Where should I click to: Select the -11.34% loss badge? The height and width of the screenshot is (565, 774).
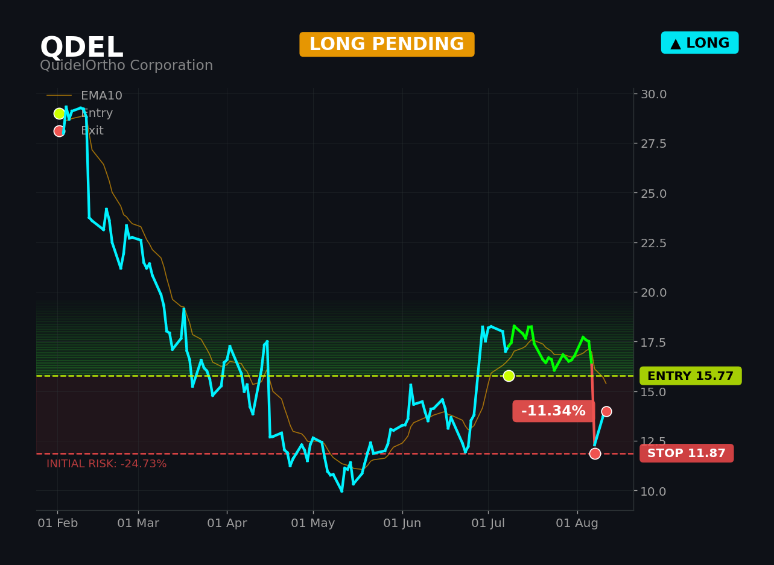click(554, 411)
